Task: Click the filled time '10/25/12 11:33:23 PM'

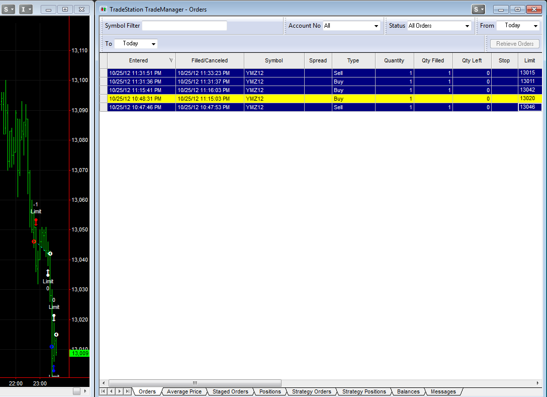Action: [x=204, y=73]
